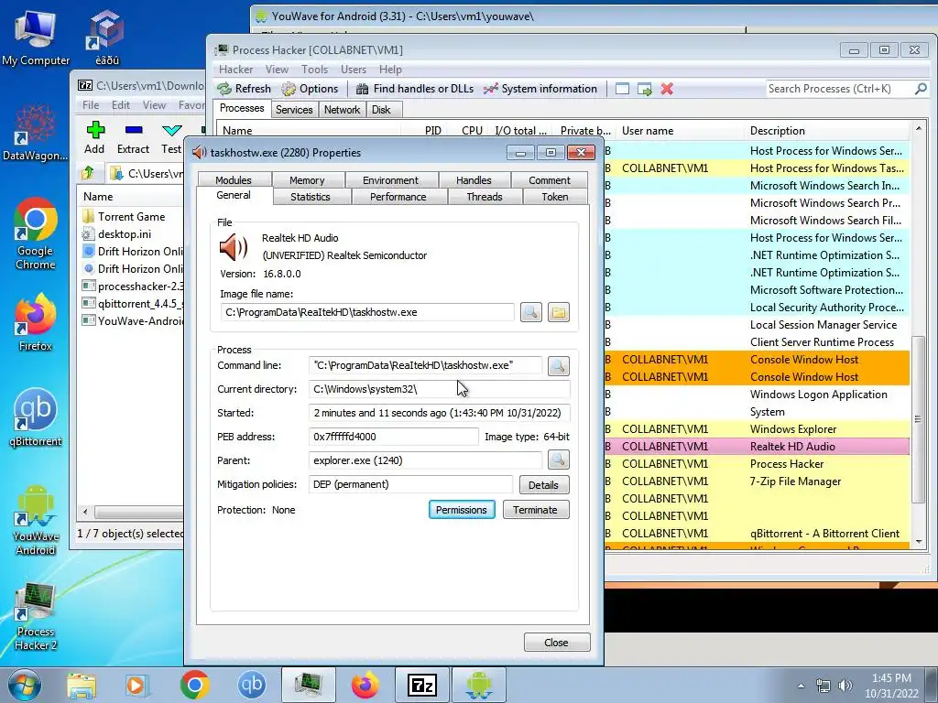Select the Windows Explorer process row
Image resolution: width=938 pixels, height=703 pixels.
pos(758,428)
